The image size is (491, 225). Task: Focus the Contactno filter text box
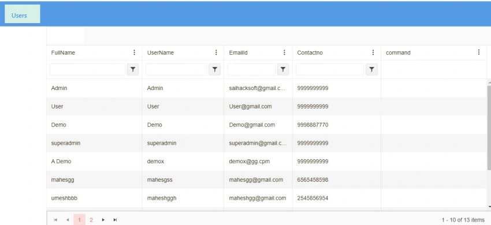coord(330,69)
